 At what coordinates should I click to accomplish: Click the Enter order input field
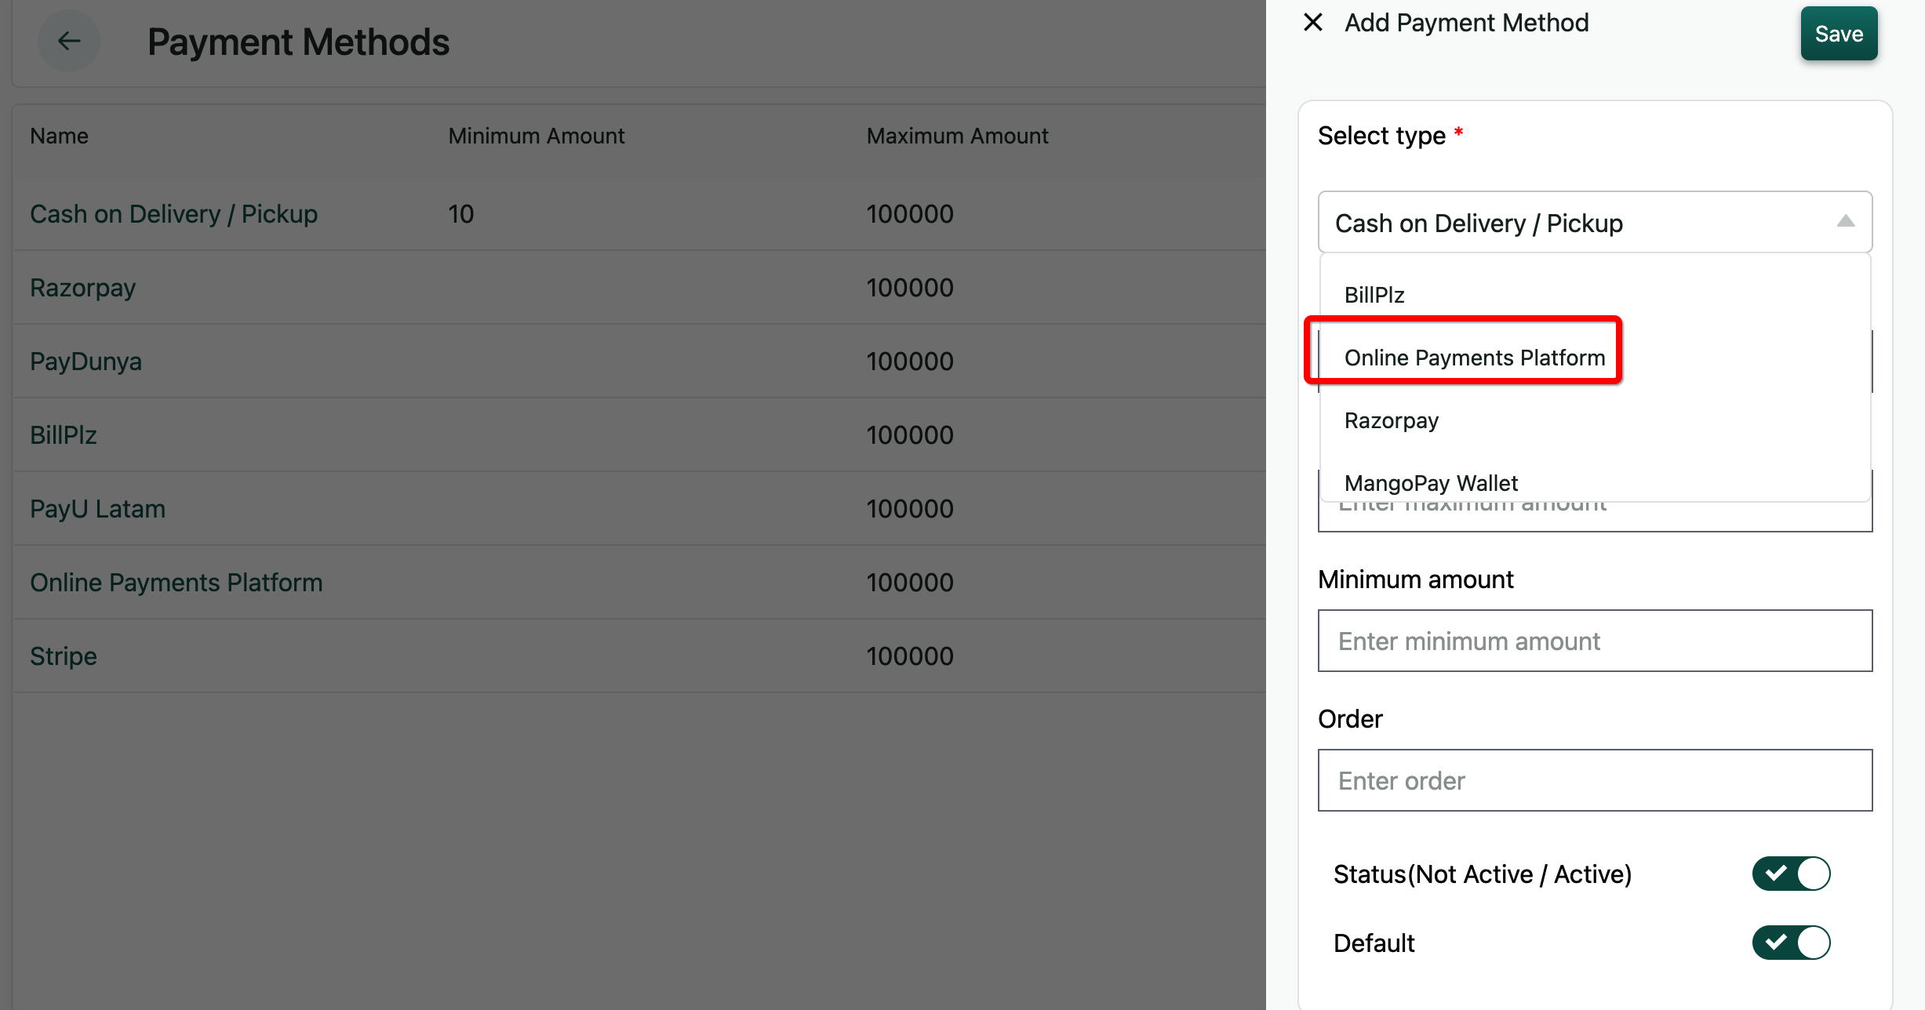pos(1594,780)
